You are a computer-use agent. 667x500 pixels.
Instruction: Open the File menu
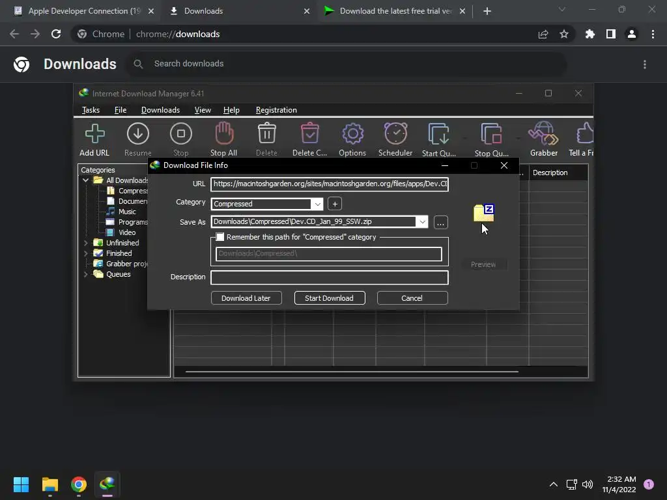point(121,110)
